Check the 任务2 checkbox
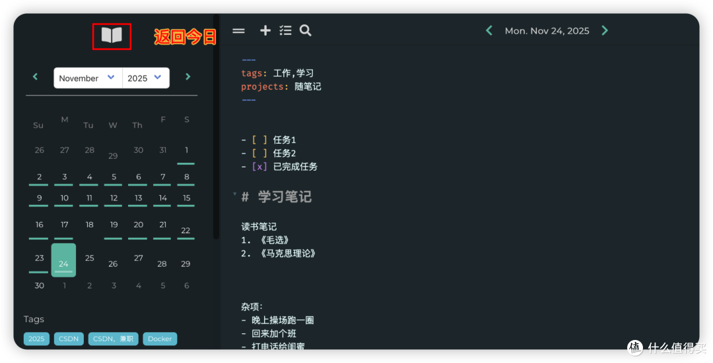This screenshot has width=713, height=363. click(x=259, y=154)
